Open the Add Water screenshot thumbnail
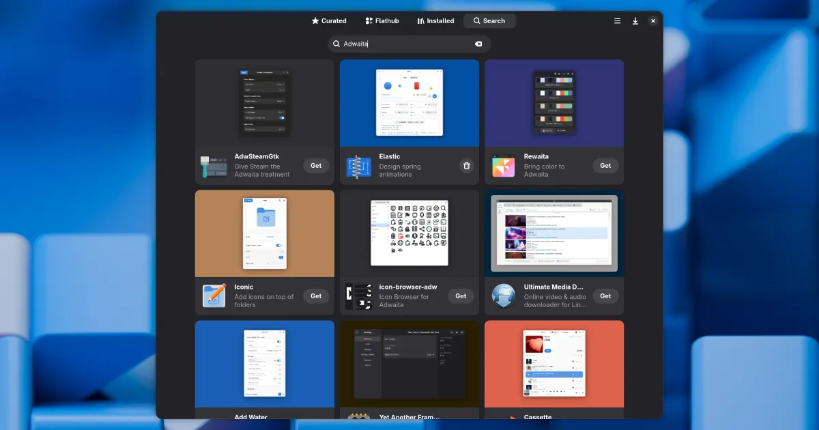Screen dimensions: 819x430 (x=264, y=364)
